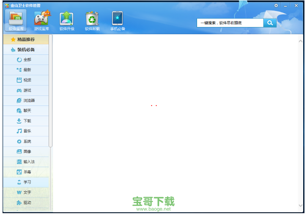Click the 软件升级 software upgrade icon
This screenshot has width=307, height=214.
(67, 19)
